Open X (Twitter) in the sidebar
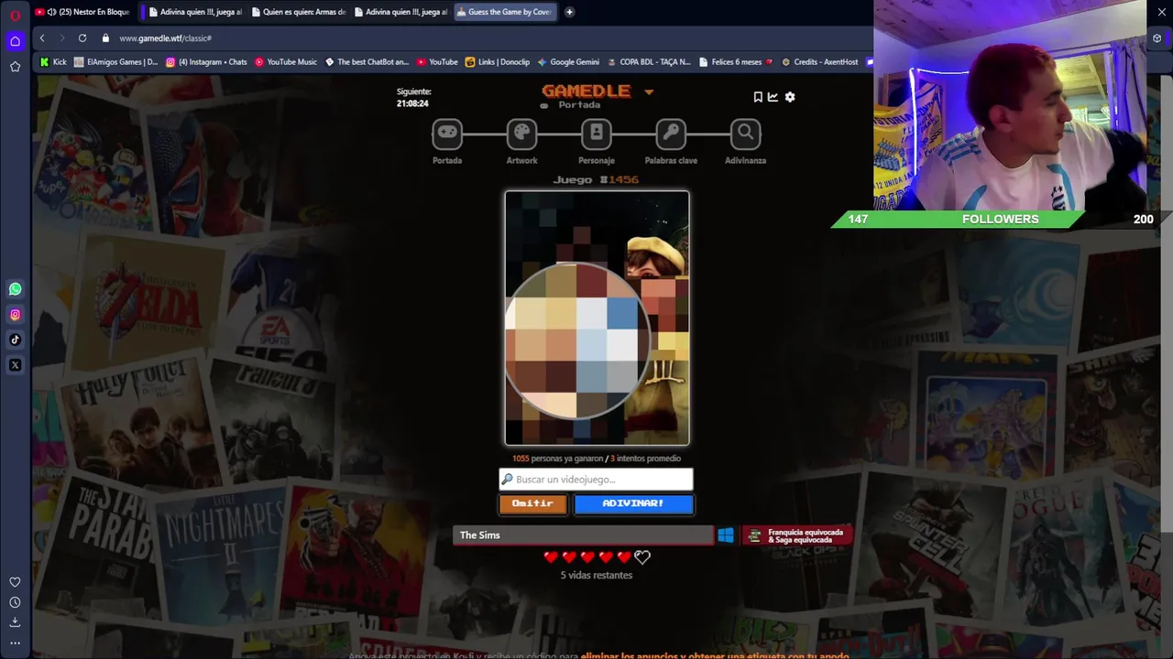1173x659 pixels. coord(15,365)
